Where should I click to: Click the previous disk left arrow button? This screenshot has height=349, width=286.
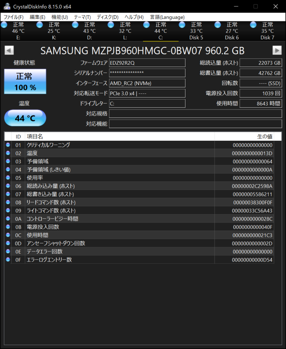click(9, 50)
